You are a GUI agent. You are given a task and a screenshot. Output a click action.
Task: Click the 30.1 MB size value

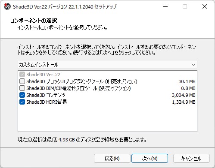(187, 81)
